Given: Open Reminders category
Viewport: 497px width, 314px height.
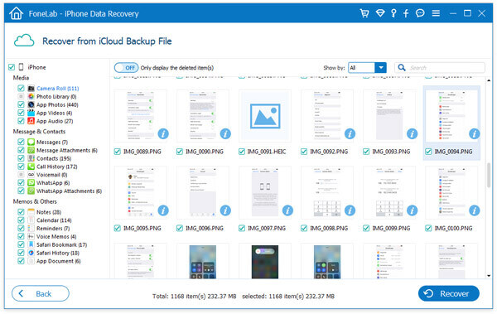Looking at the screenshot, I should [53, 229].
